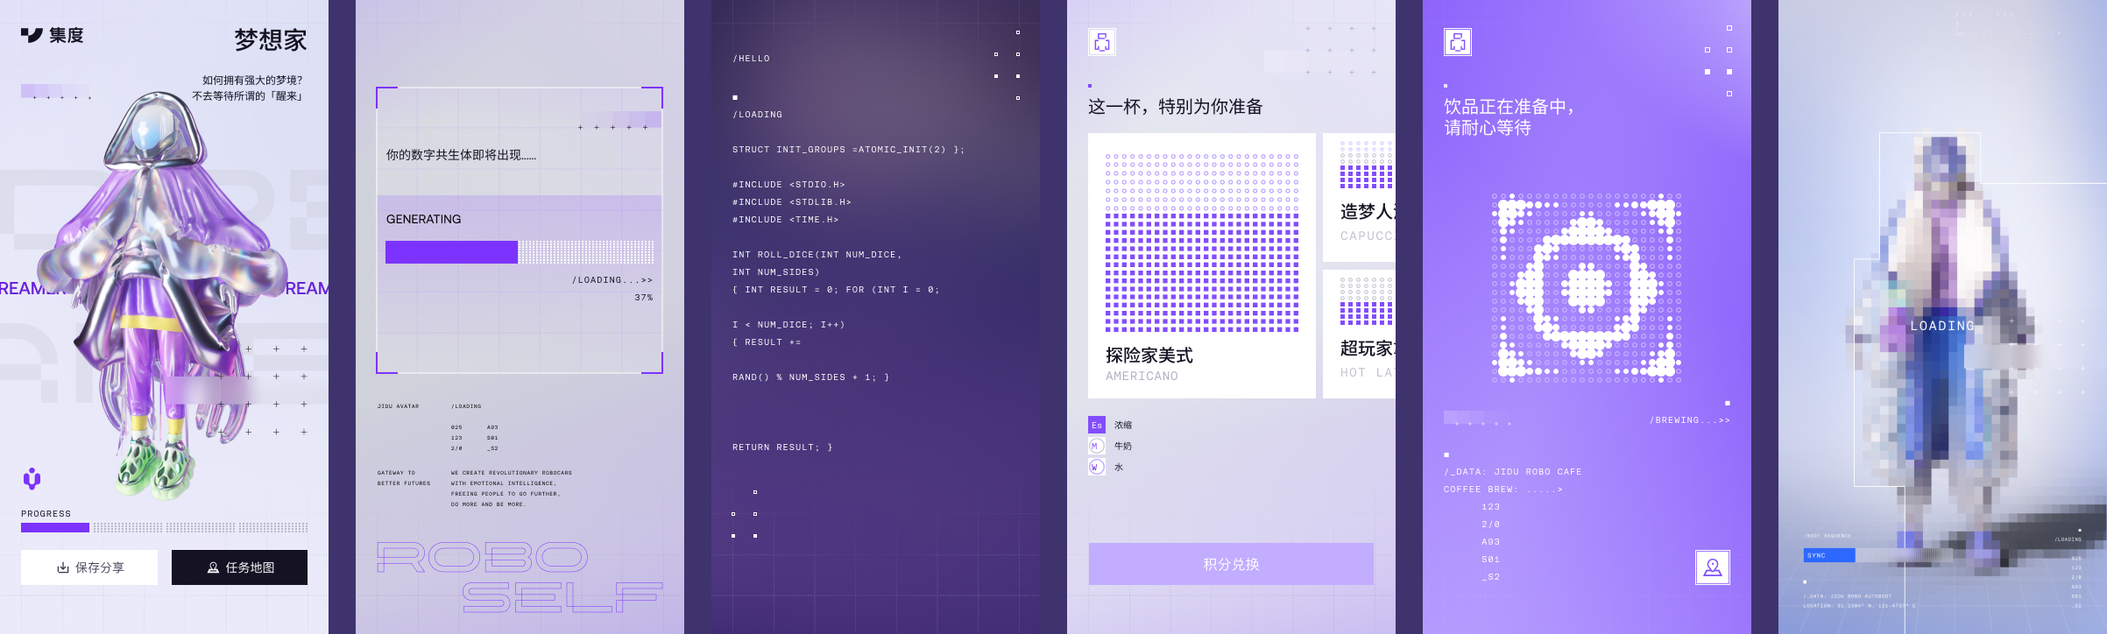The image size is (2107, 634).
Task: Click the /LOADING line on the code screen
Action: (x=758, y=115)
